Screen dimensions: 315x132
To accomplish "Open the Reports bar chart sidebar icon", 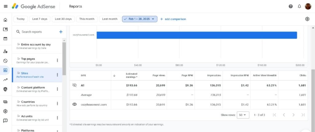I will coord(5,70).
